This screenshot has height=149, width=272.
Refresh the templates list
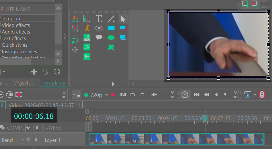[57, 72]
